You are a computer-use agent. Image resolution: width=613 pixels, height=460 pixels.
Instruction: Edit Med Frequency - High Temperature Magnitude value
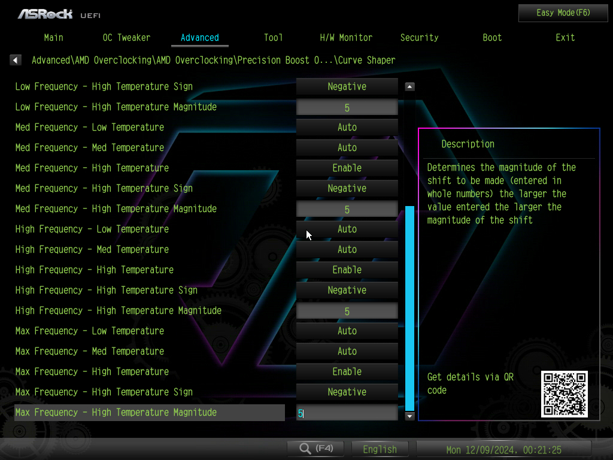click(x=347, y=209)
